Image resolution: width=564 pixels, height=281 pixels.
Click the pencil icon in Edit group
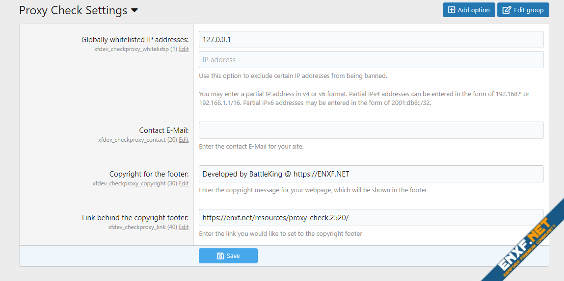508,10
